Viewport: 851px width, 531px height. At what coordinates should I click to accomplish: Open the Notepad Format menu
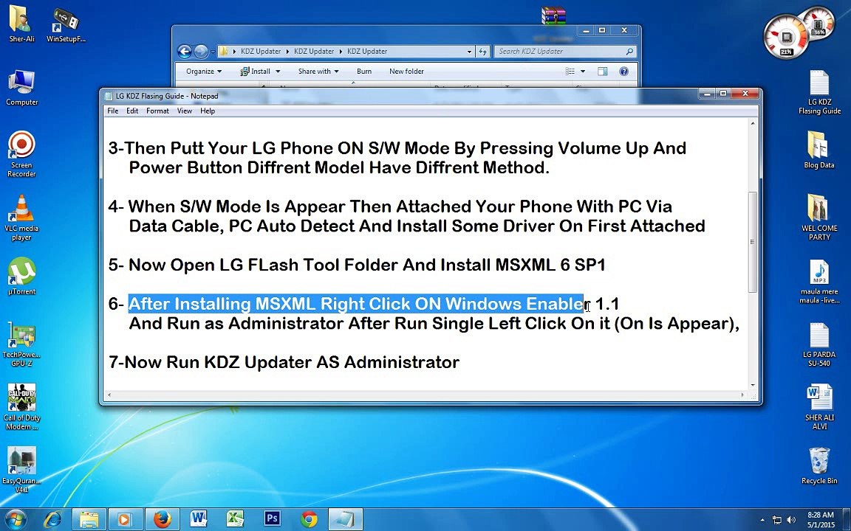[157, 111]
